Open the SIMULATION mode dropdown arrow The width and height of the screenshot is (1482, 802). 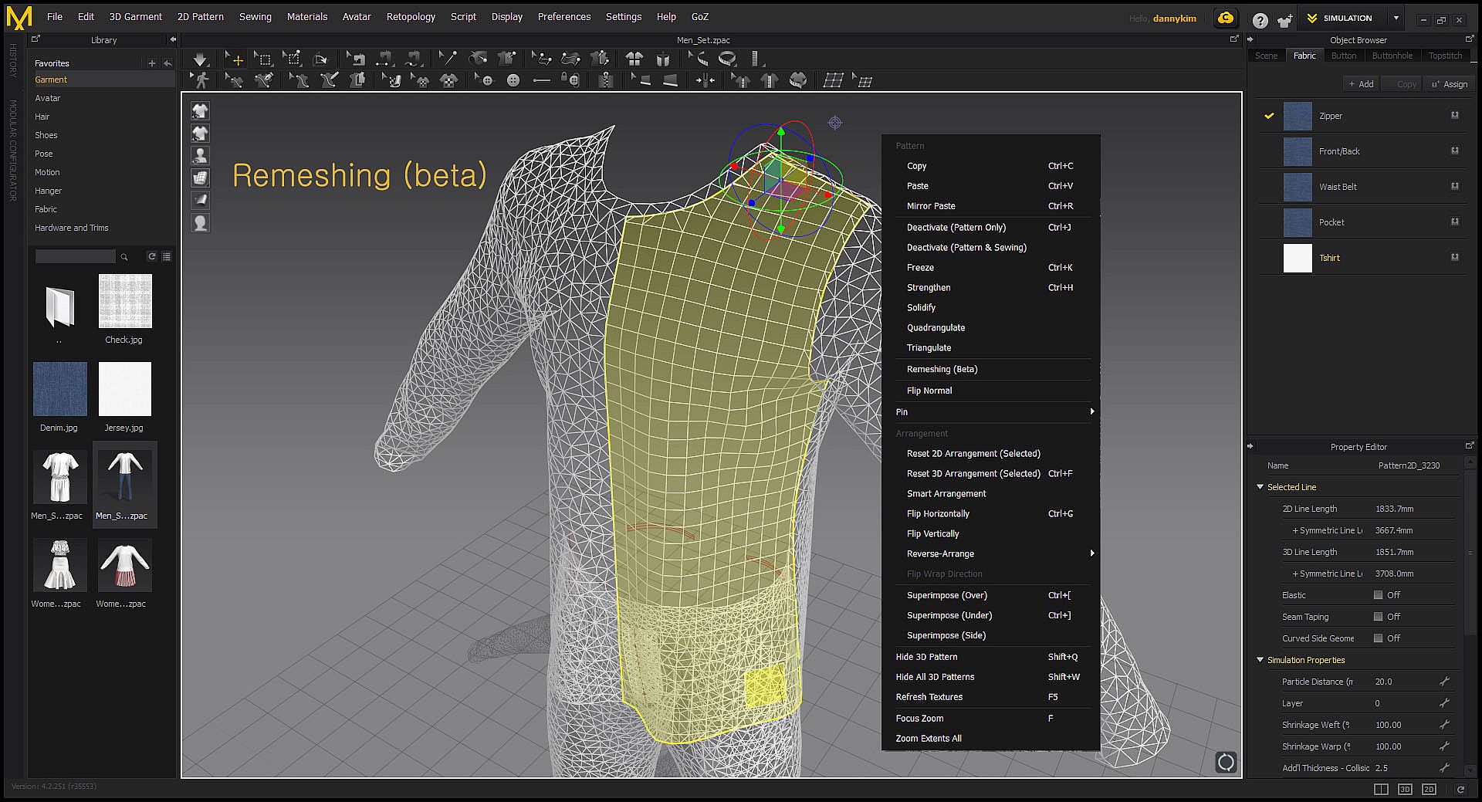(1396, 18)
